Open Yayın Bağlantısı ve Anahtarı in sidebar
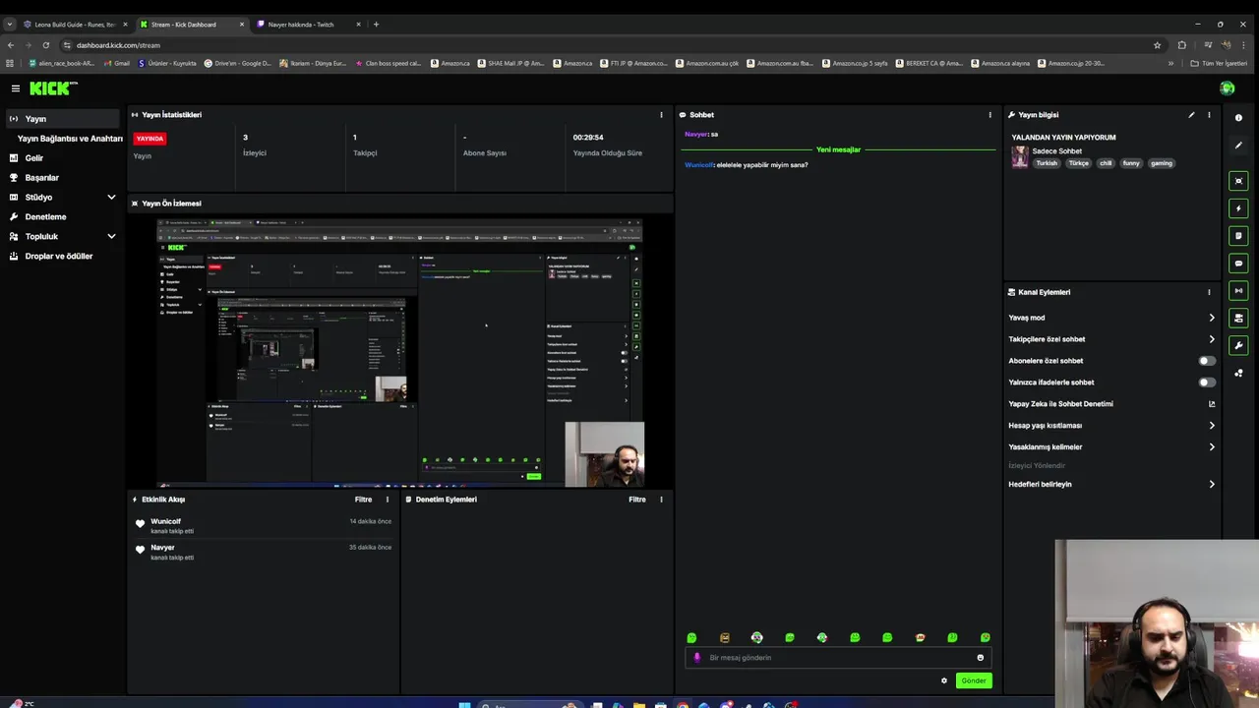Viewport: 1259px width, 708px height. (x=70, y=139)
